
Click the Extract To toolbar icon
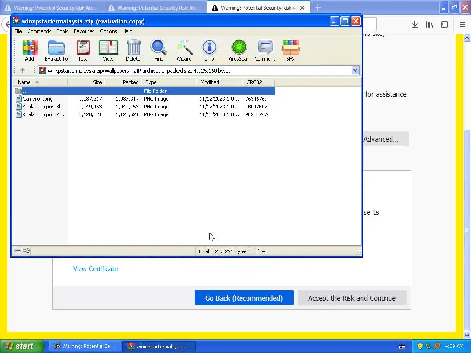pos(56,50)
